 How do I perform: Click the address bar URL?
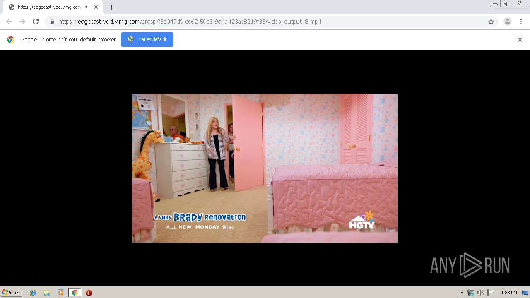190,22
